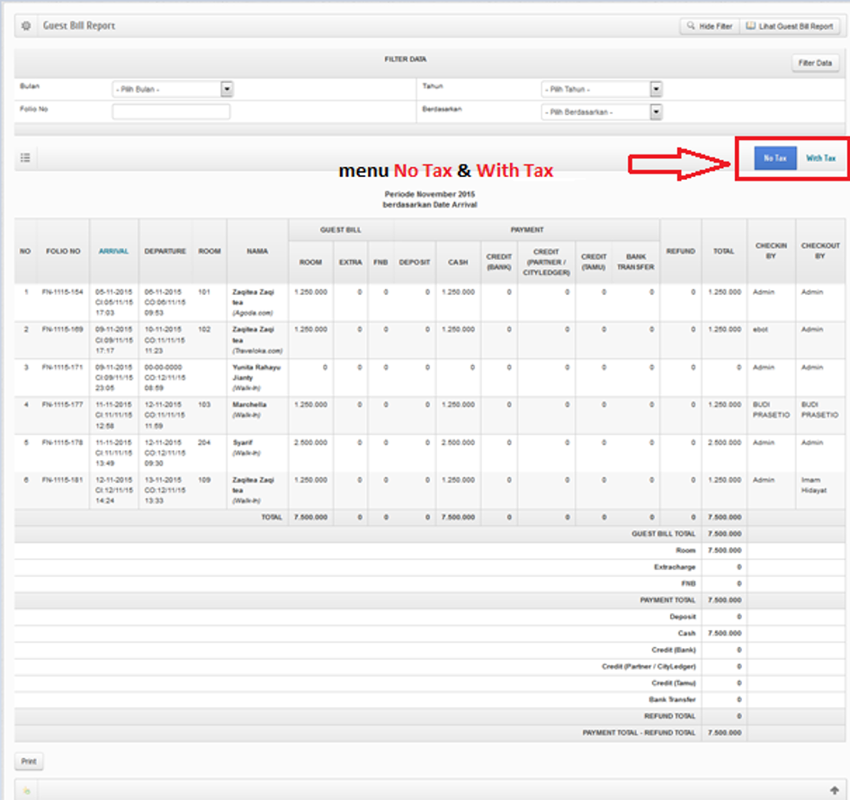Image resolution: width=850 pixels, height=800 pixels.
Task: Click the Hide Filter button
Action: coord(708,26)
